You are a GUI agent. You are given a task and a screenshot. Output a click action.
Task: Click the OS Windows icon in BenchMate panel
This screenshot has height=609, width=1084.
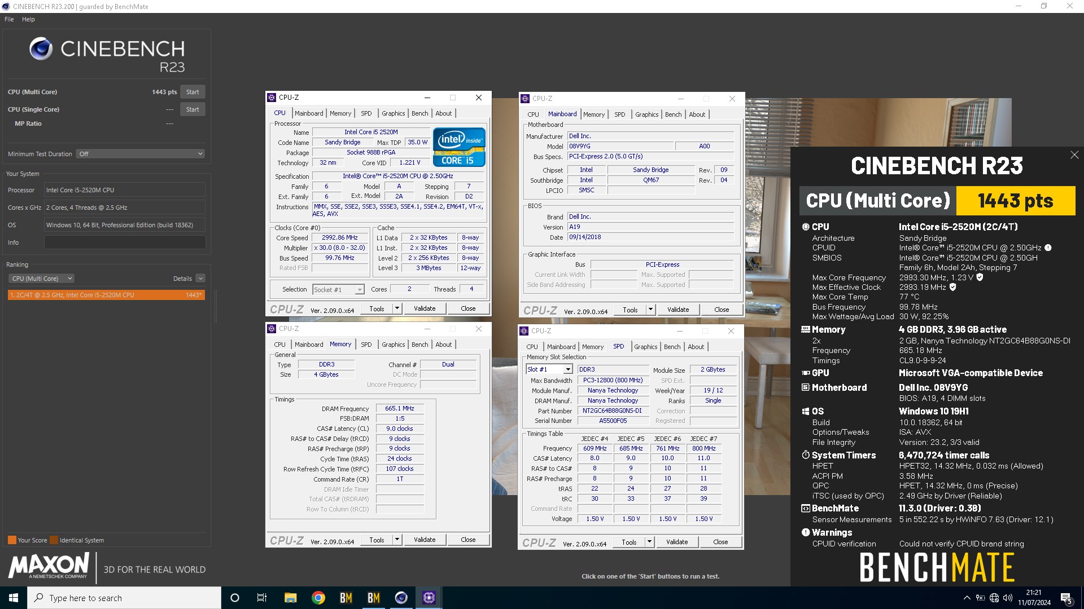click(x=806, y=411)
